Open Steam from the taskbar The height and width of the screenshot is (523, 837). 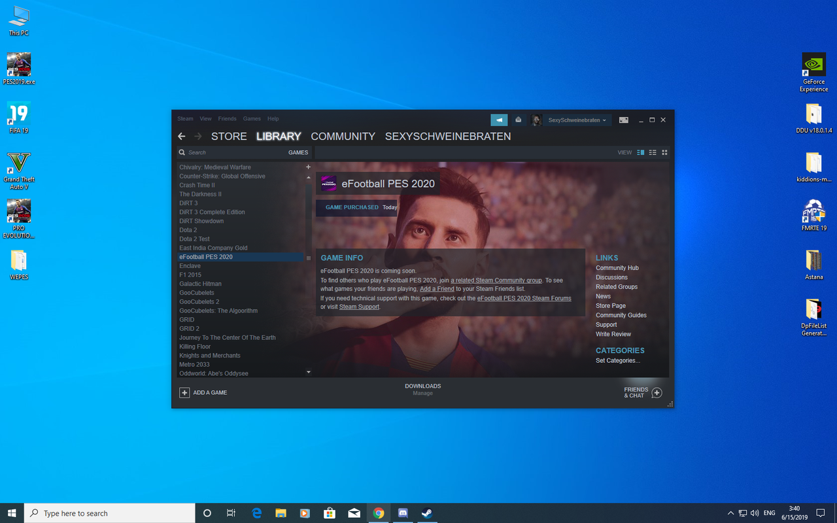[x=427, y=513]
